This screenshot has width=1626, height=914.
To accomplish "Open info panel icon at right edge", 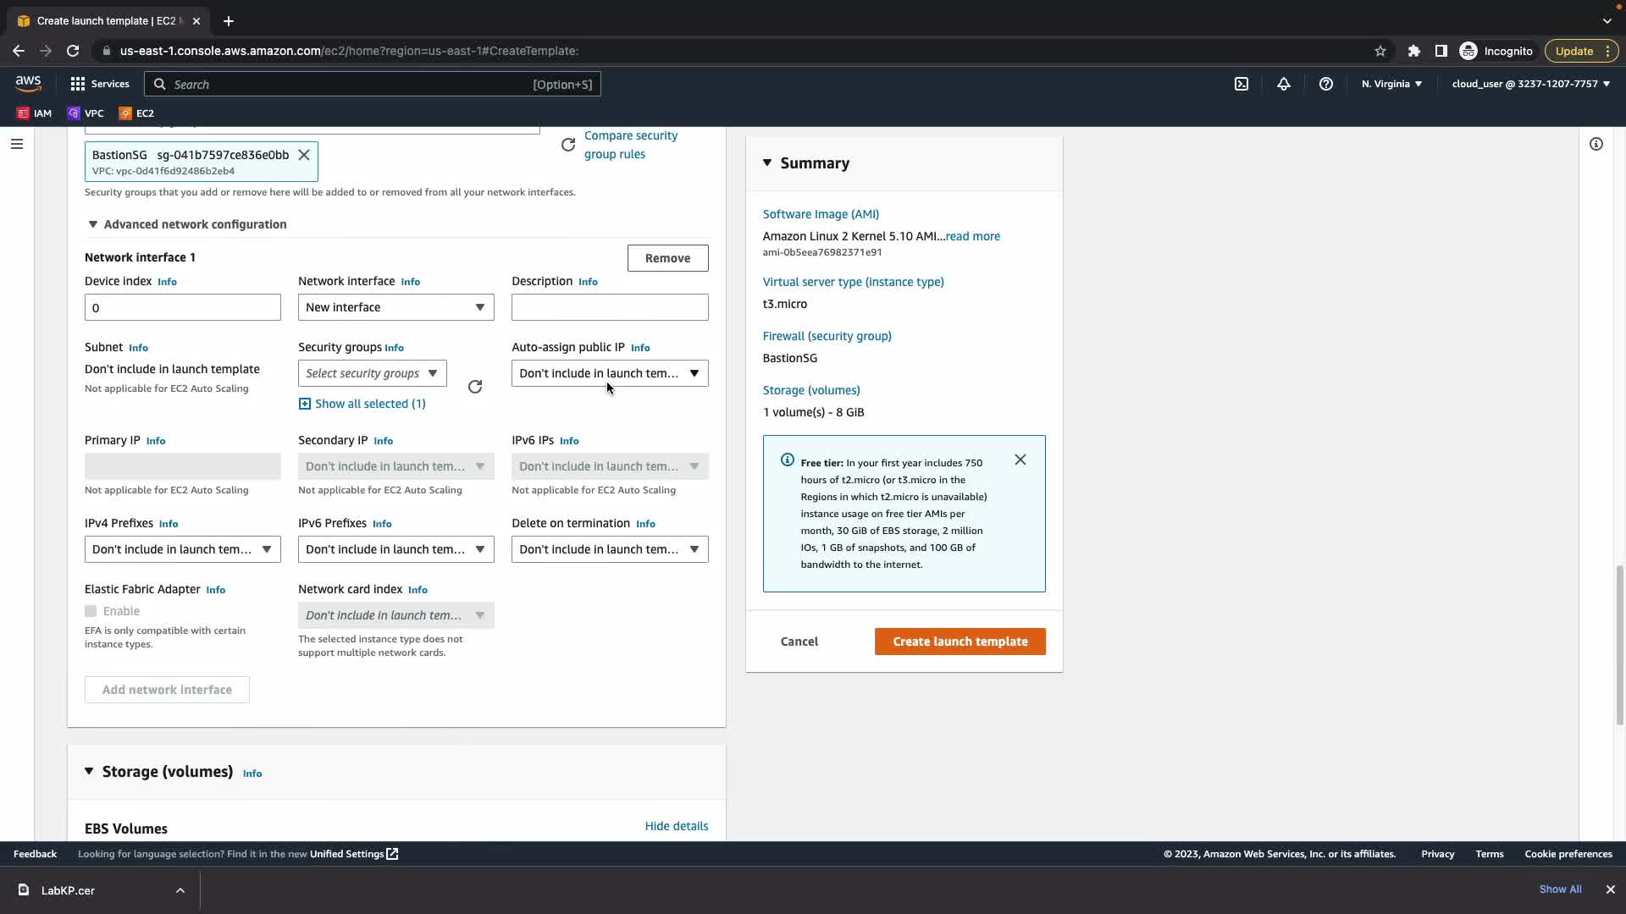I will click(1596, 144).
